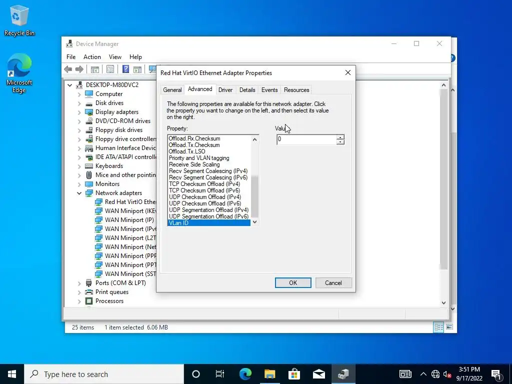This screenshot has height=384, width=512.
Task: Select Priority and VLAN tagging property
Action: [x=199, y=158]
